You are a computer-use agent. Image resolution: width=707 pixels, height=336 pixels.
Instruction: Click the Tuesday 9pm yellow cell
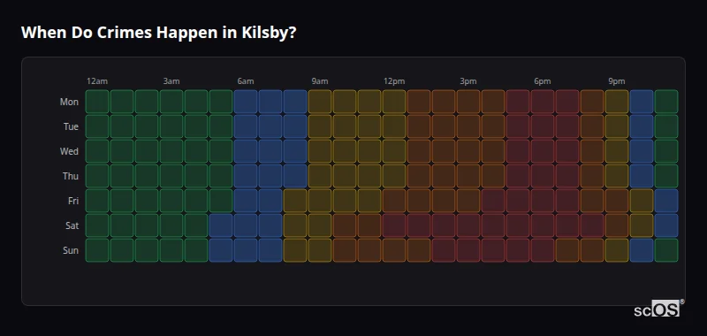tap(617, 126)
